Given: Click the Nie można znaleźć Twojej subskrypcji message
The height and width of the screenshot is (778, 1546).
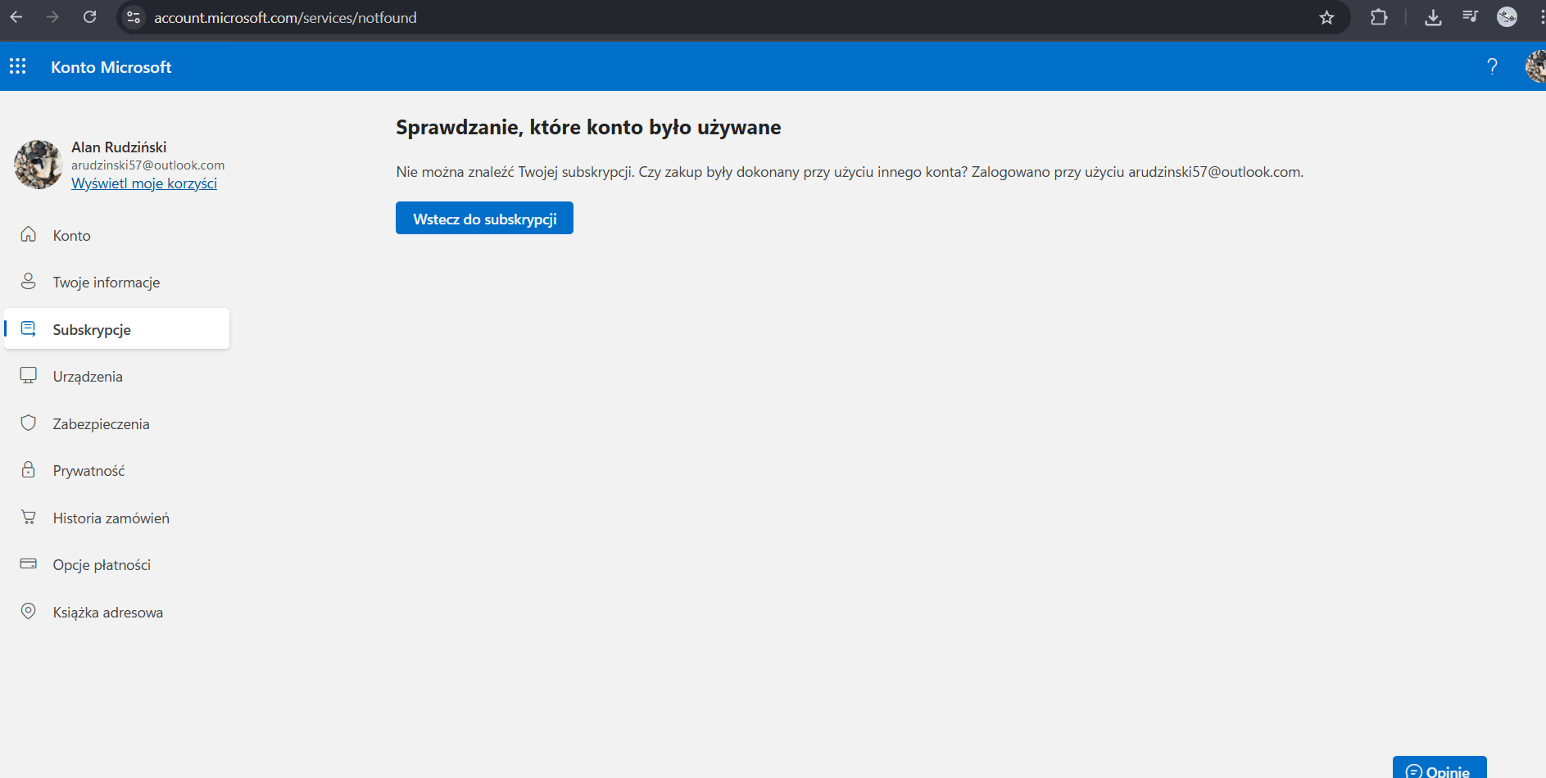Looking at the screenshot, I should [x=850, y=172].
